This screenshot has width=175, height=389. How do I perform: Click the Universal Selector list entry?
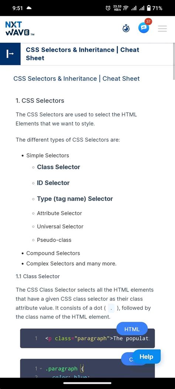60,226
